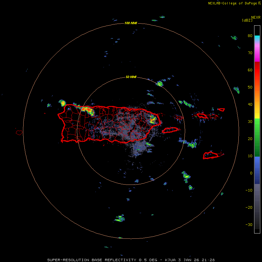Click the storm cell off the island's northwest corner

(x=62, y=102)
